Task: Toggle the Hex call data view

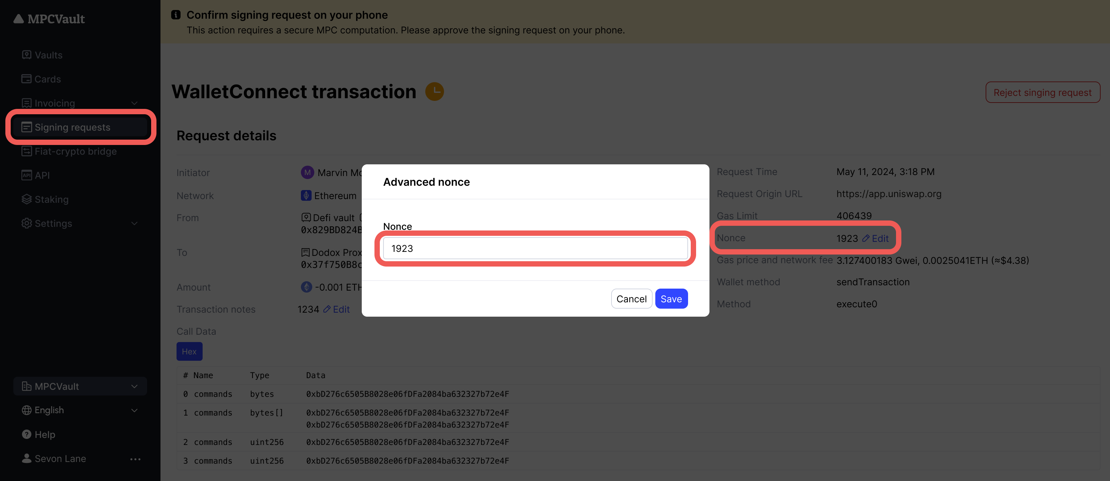Action: click(x=189, y=351)
